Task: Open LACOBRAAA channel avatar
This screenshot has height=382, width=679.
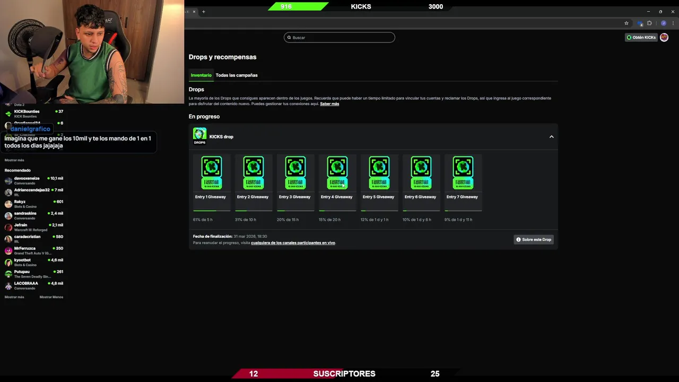Action: [8, 285]
